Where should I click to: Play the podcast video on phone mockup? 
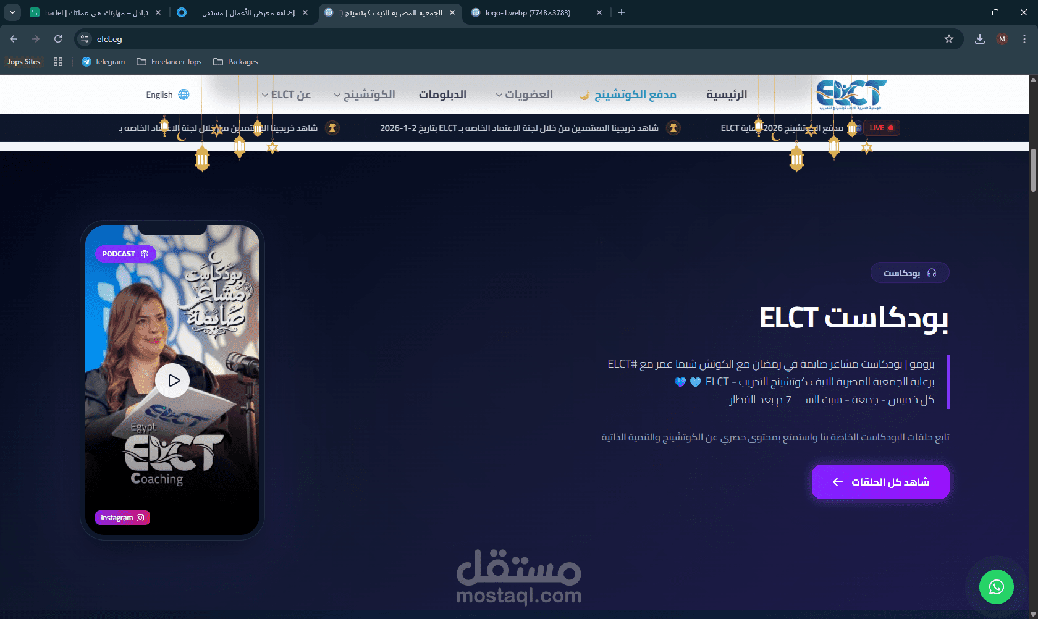[x=172, y=381]
